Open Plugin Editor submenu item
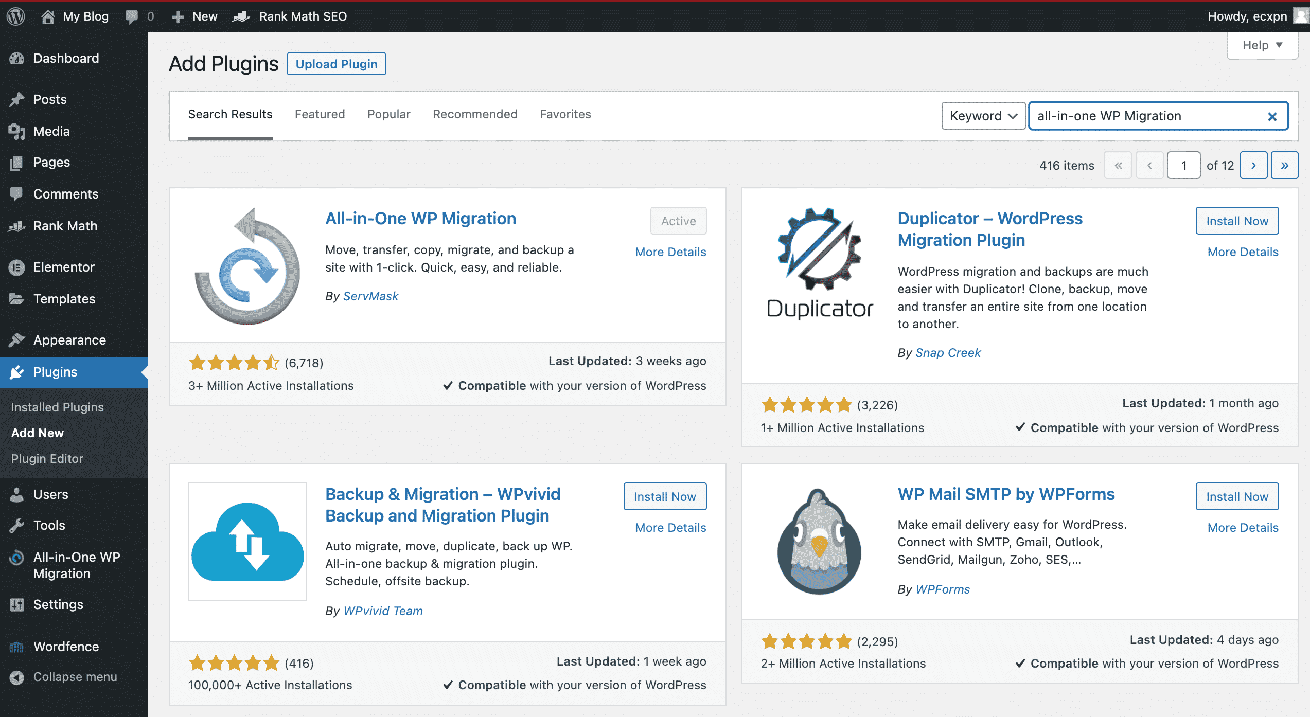This screenshot has height=717, width=1310. click(x=47, y=458)
